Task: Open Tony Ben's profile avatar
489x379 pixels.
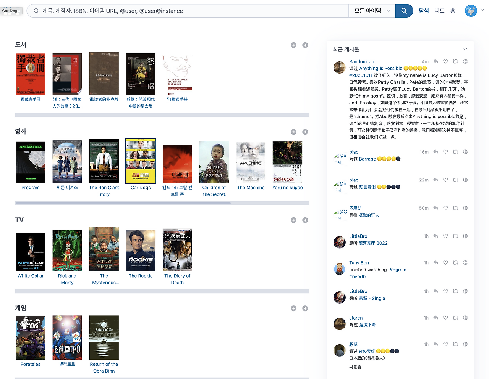Action: (340, 269)
